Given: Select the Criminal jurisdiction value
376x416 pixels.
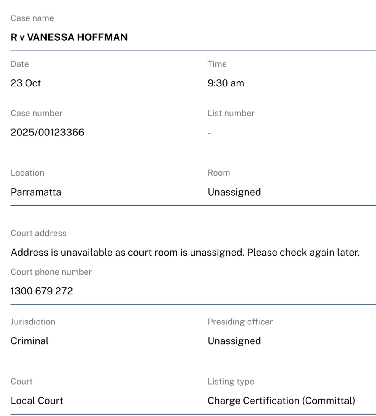Looking at the screenshot, I should click(29, 341).
